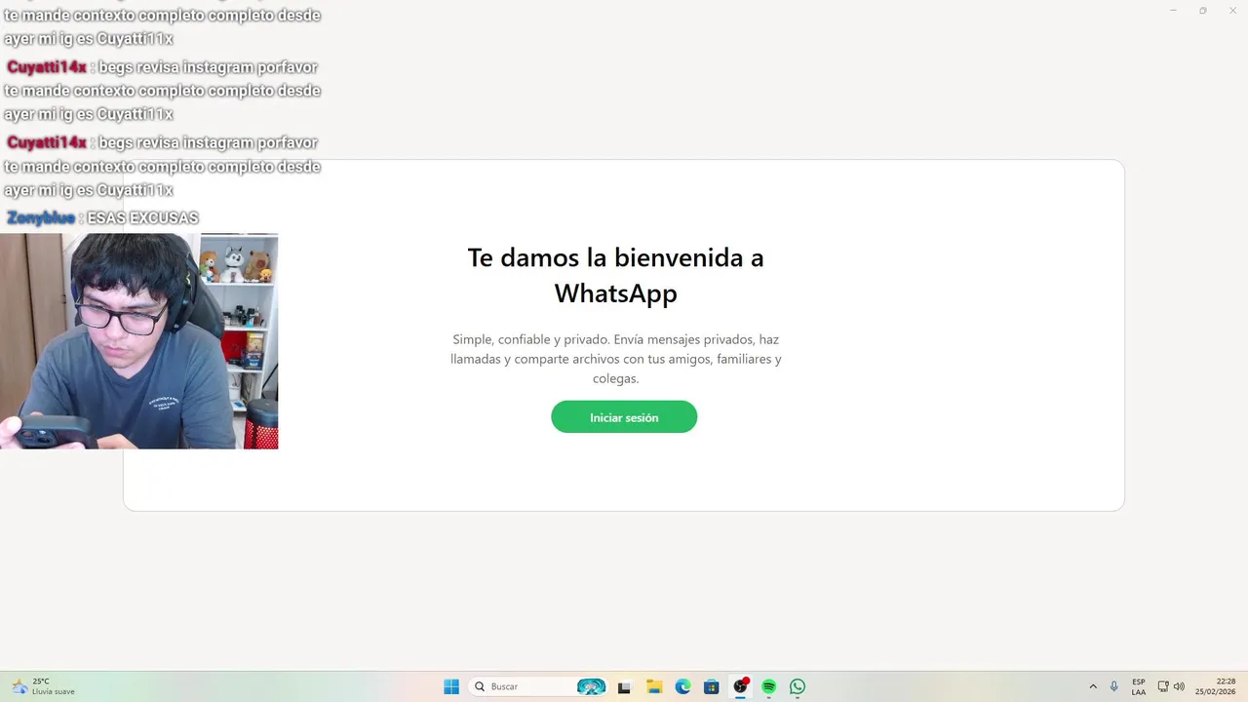Expand the hidden system tray icons
The height and width of the screenshot is (702, 1248).
[x=1093, y=686]
